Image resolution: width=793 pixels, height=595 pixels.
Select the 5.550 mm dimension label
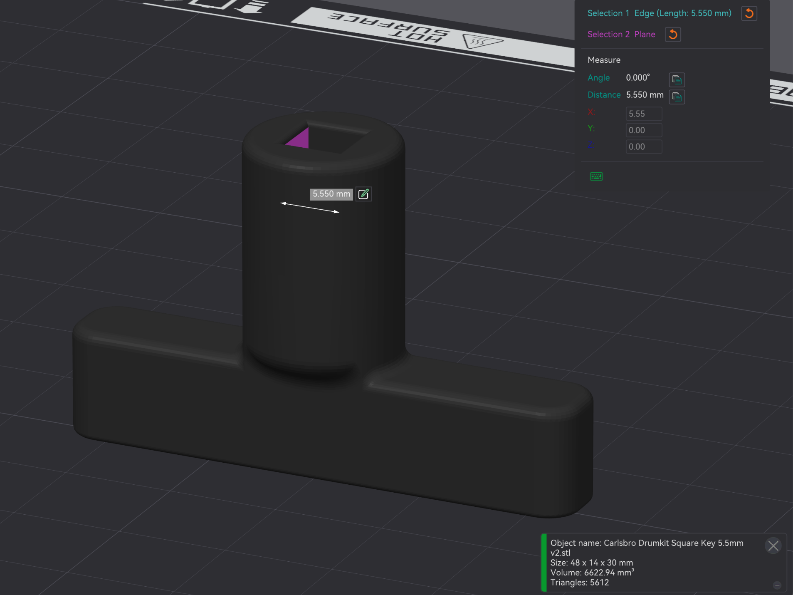click(331, 194)
